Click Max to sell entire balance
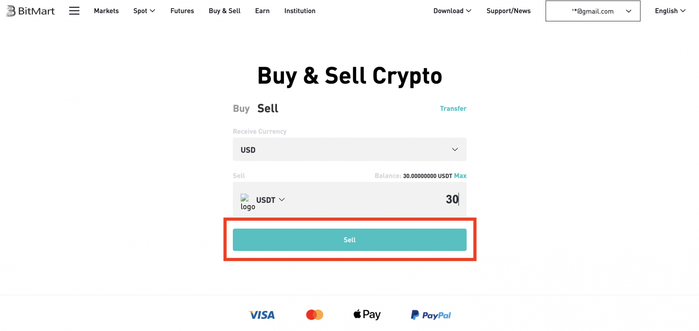The image size is (699, 331). pos(460,176)
